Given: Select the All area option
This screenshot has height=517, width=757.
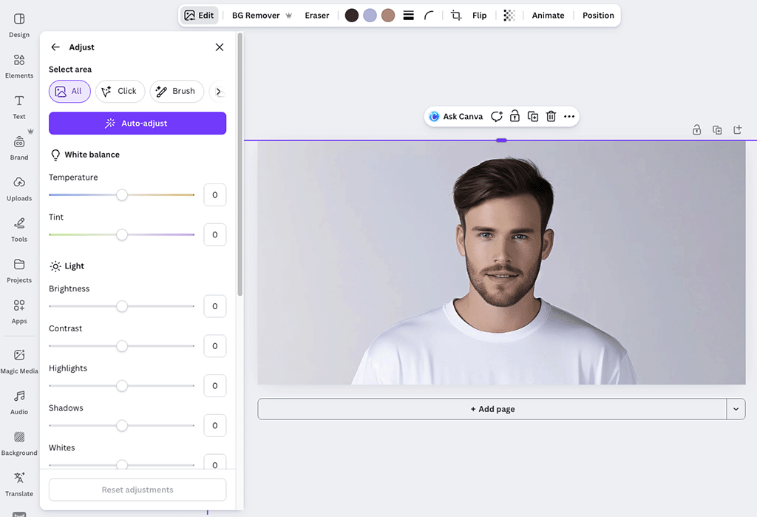Looking at the screenshot, I should 69,91.
